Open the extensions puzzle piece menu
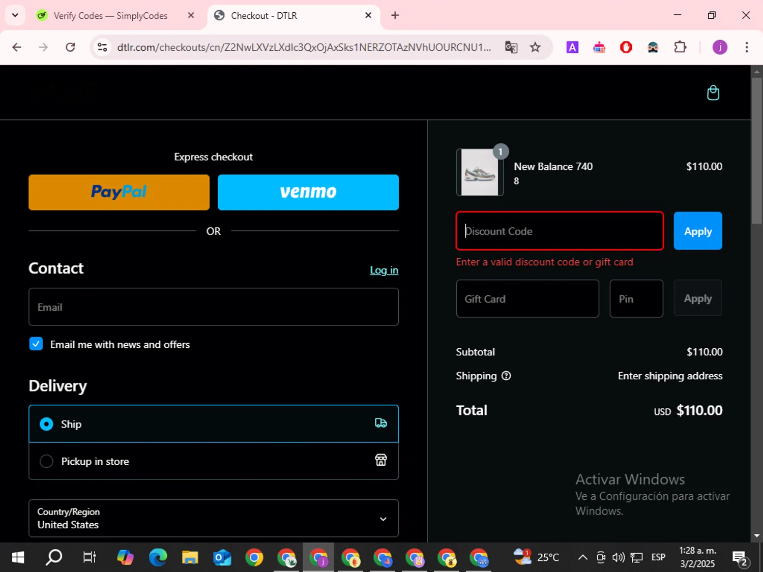This screenshot has width=763, height=572. pos(680,47)
